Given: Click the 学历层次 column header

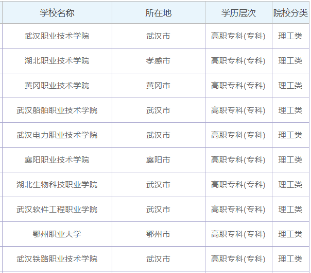Looking at the screenshot, I should click(x=238, y=13).
